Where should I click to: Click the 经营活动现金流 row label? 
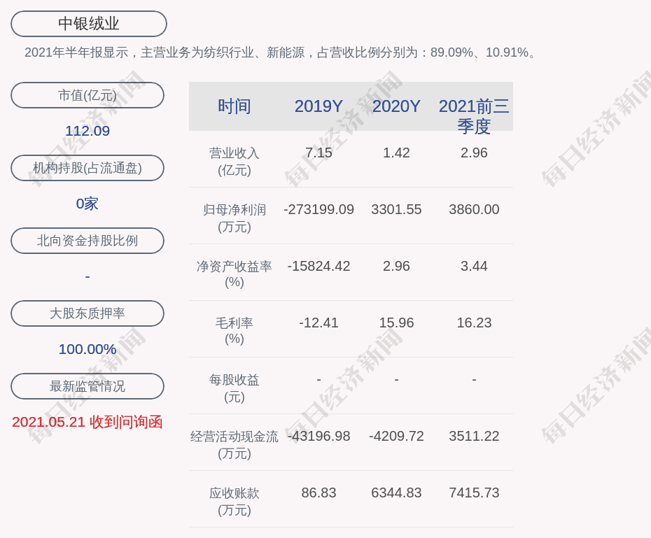[234, 444]
